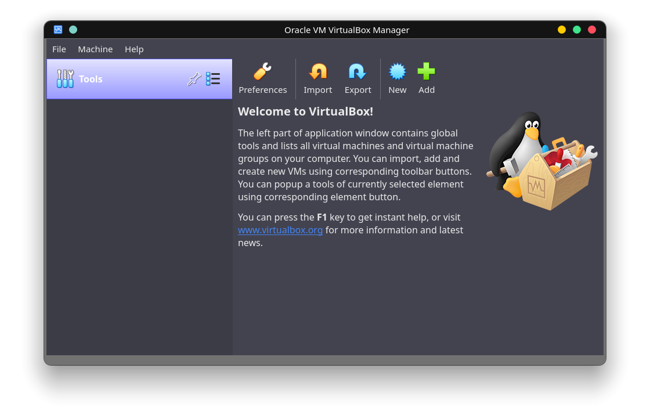Click the green plus Add icon
This screenshot has height=415, width=650.
click(x=426, y=71)
